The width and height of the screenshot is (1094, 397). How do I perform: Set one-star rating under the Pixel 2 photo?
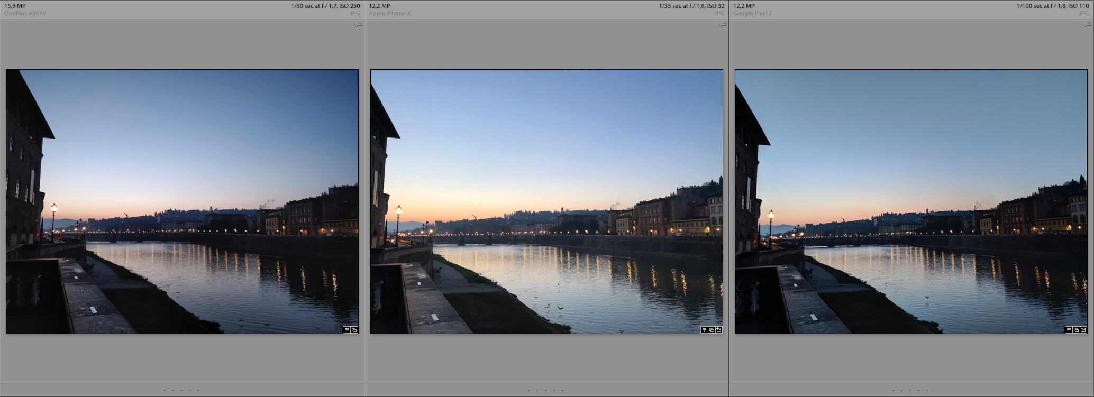click(894, 391)
